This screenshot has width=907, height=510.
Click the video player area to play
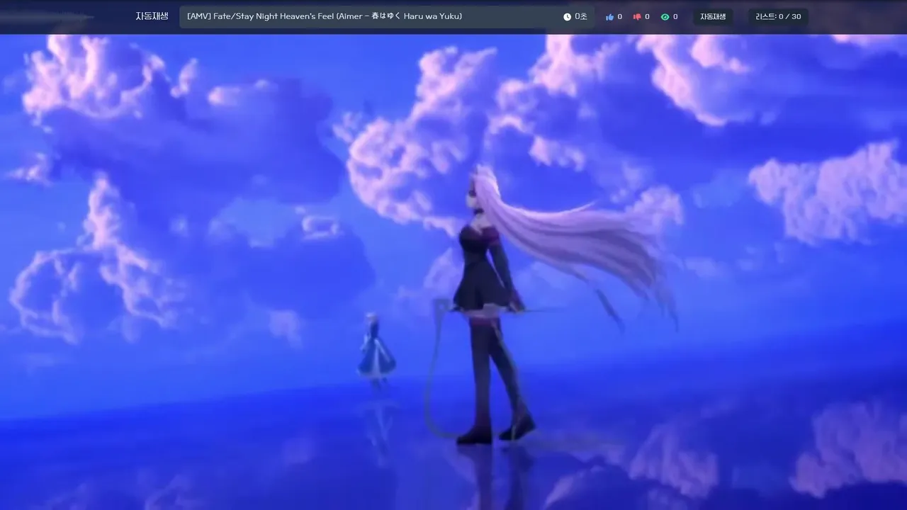pyautogui.click(x=453, y=272)
